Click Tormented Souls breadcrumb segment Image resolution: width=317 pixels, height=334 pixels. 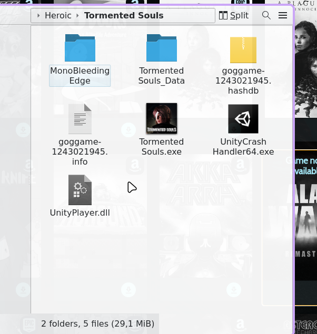pos(124,16)
